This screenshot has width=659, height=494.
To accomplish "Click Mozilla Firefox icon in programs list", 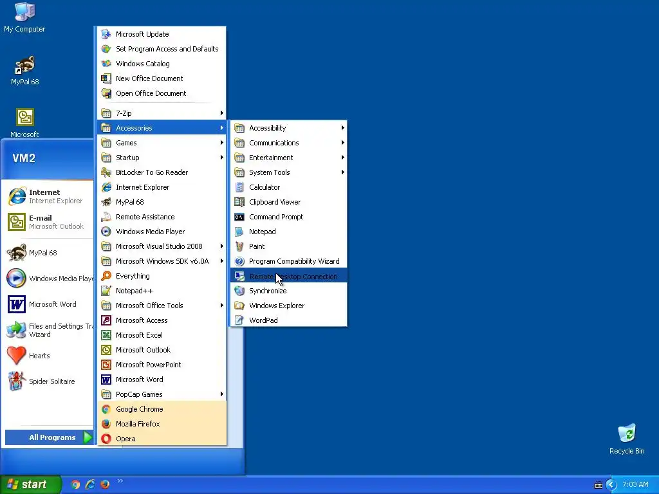I will [x=106, y=424].
